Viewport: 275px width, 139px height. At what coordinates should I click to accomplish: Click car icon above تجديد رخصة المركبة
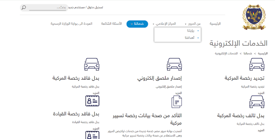257,64
